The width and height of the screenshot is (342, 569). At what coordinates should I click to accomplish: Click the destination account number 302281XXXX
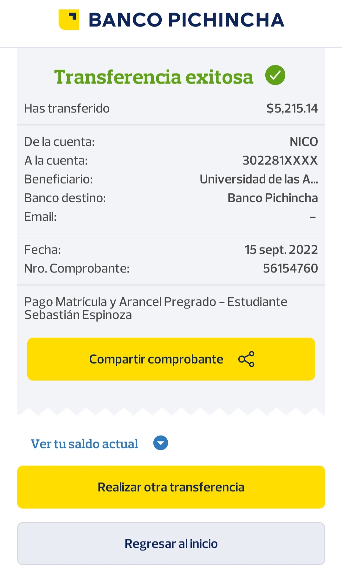click(280, 161)
